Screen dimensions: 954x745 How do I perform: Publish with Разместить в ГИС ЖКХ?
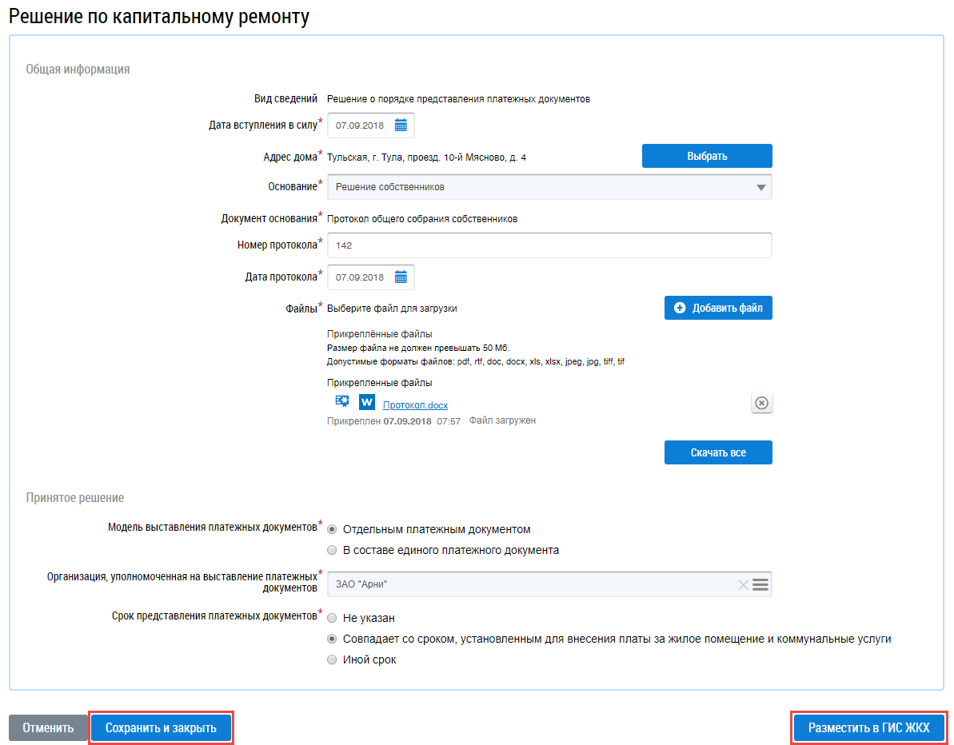pyautogui.click(x=868, y=728)
